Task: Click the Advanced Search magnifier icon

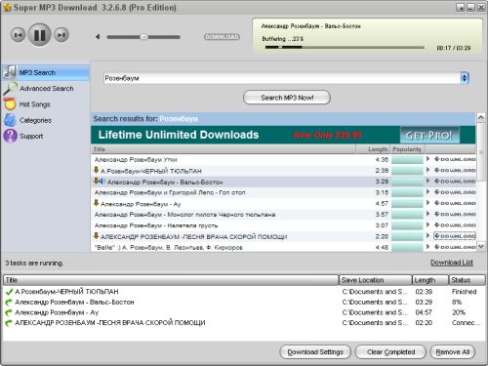Action: [x=10, y=88]
